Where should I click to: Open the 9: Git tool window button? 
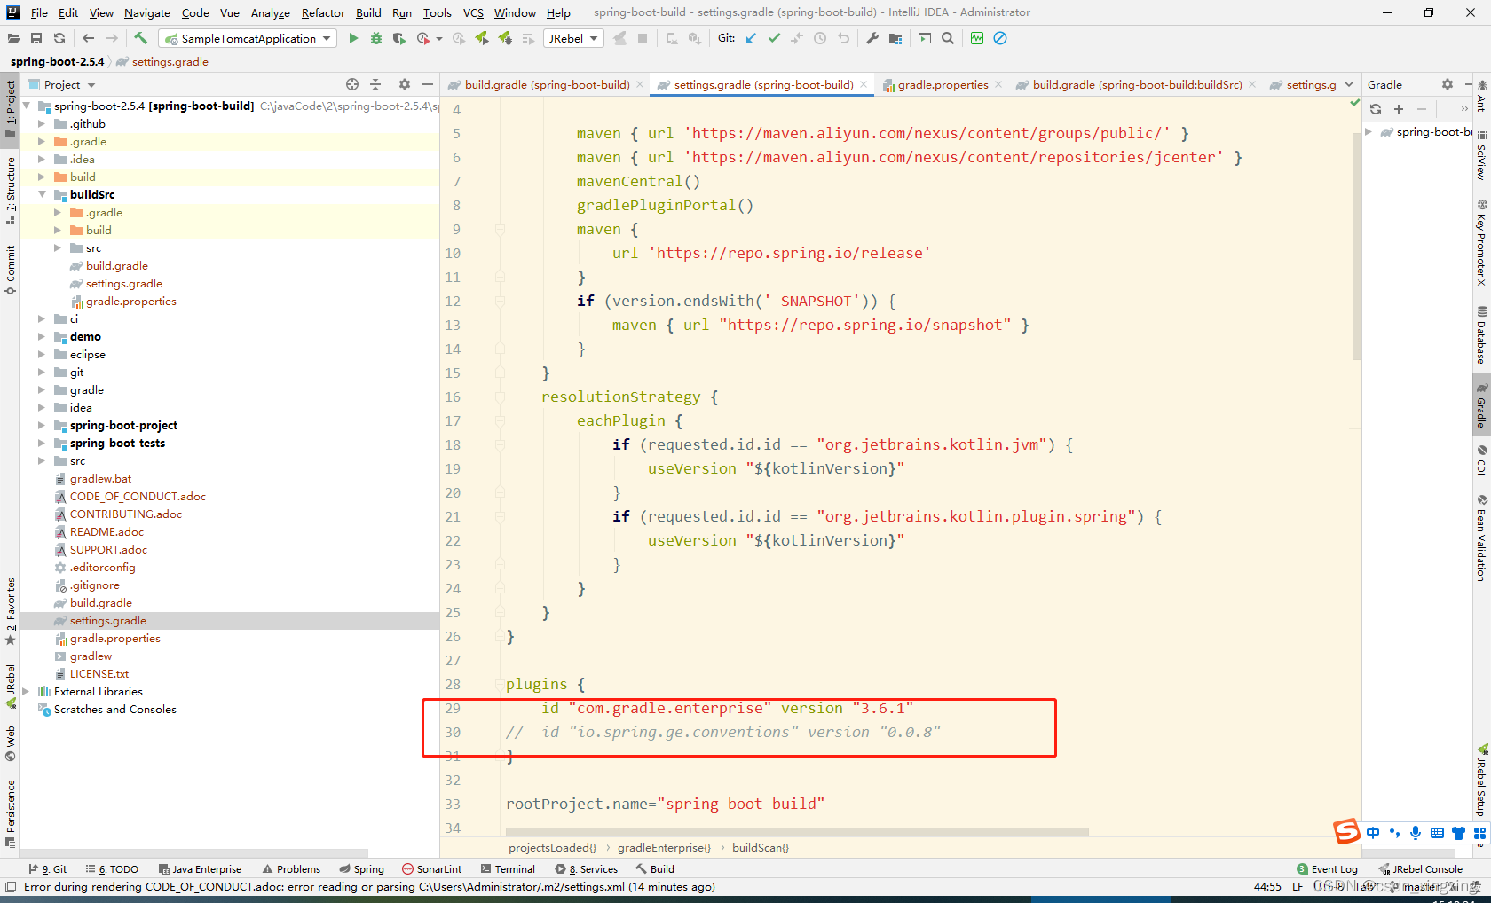pos(48,869)
